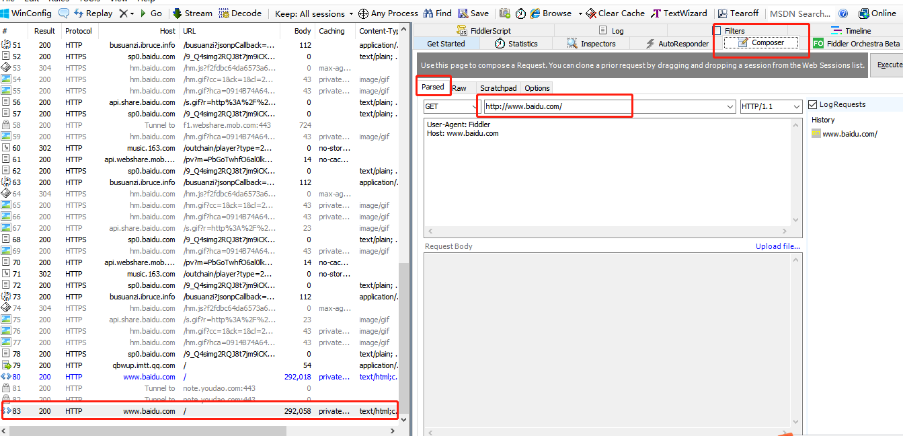This screenshot has width=903, height=436.
Task: Click the MSDN Search box
Action: pyautogui.click(x=800, y=13)
